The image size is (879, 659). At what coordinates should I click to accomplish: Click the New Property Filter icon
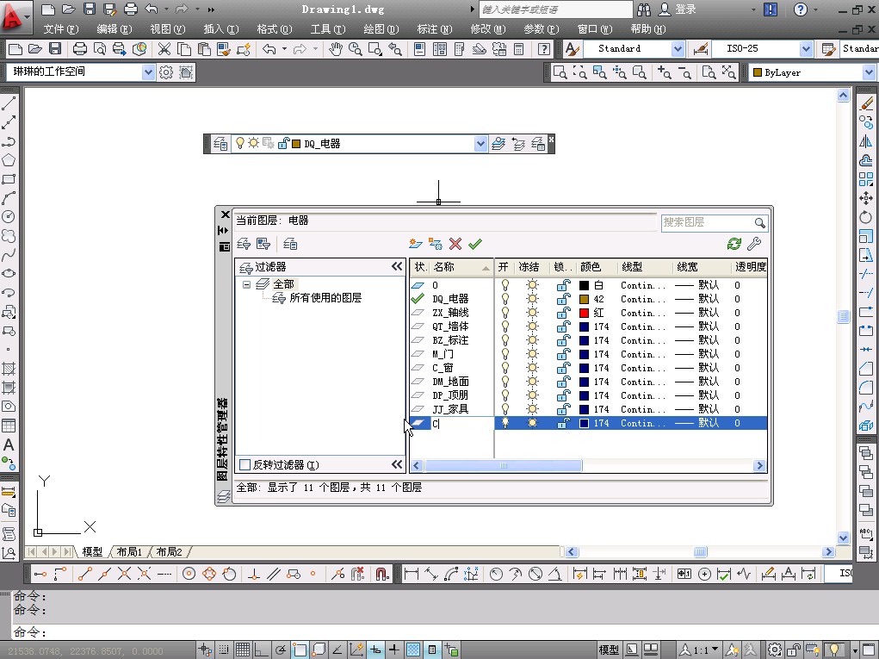point(245,245)
